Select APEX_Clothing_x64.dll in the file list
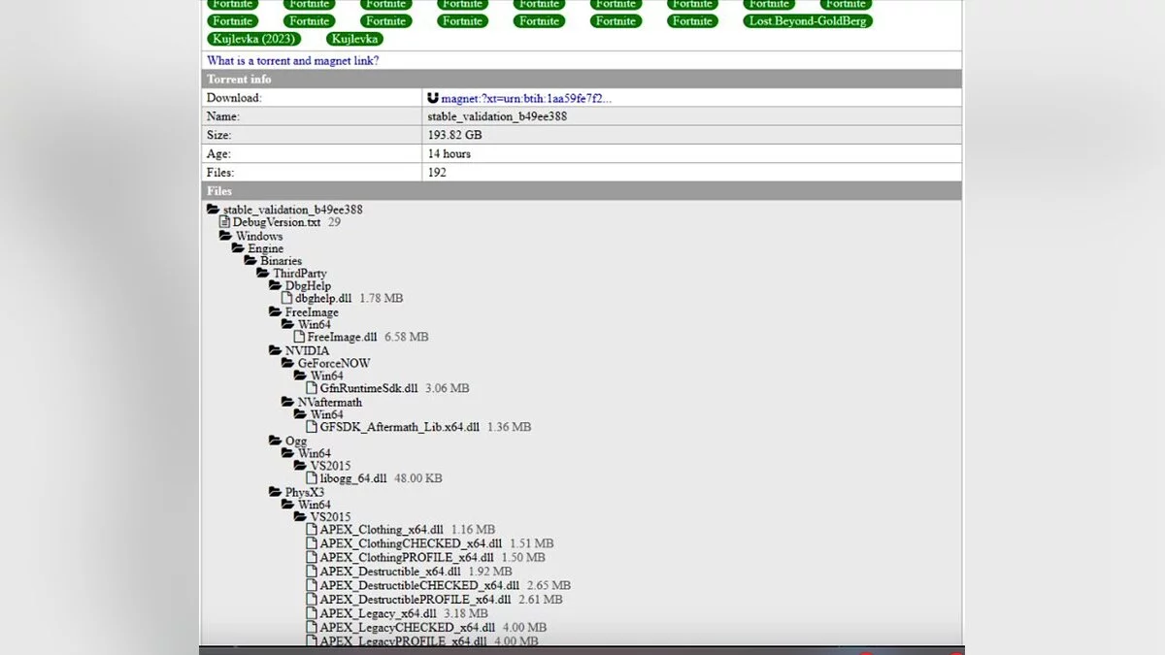1165x655 pixels. (x=381, y=530)
